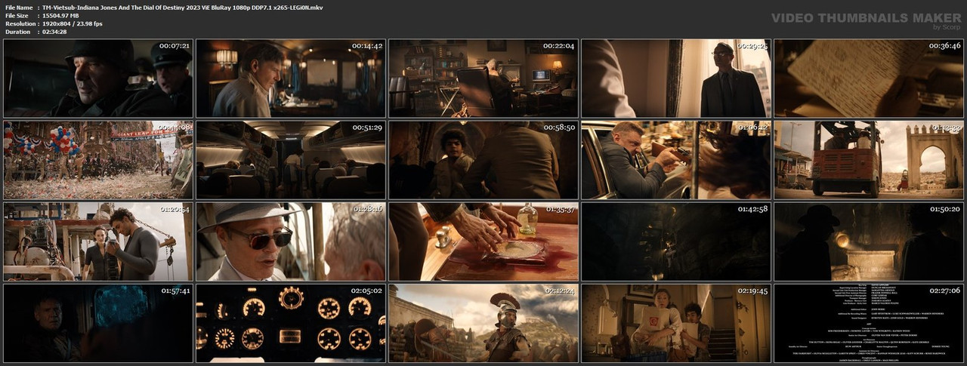The image size is (967, 366).
Task: Select the thumbnail at 00:36:46
Action: pyautogui.click(x=869, y=78)
